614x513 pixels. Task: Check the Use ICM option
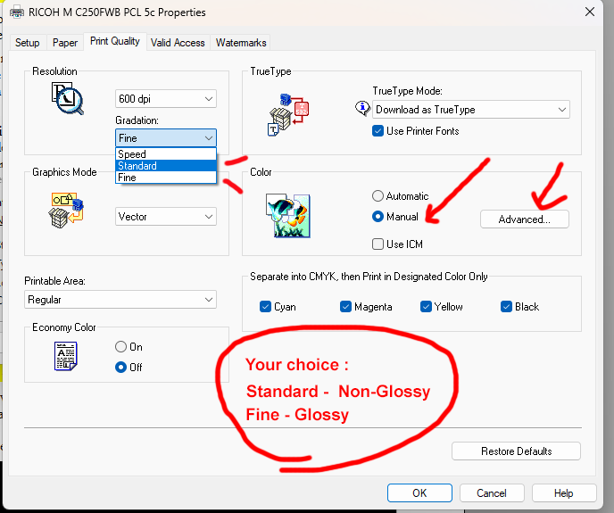click(378, 244)
